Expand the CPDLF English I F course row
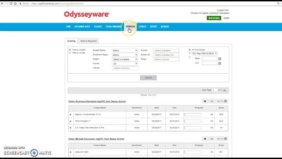 70,121
